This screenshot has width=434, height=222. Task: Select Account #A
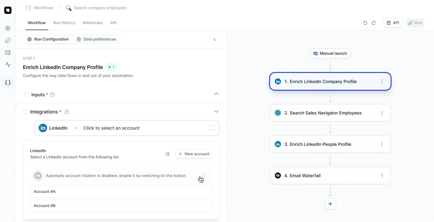click(121, 192)
